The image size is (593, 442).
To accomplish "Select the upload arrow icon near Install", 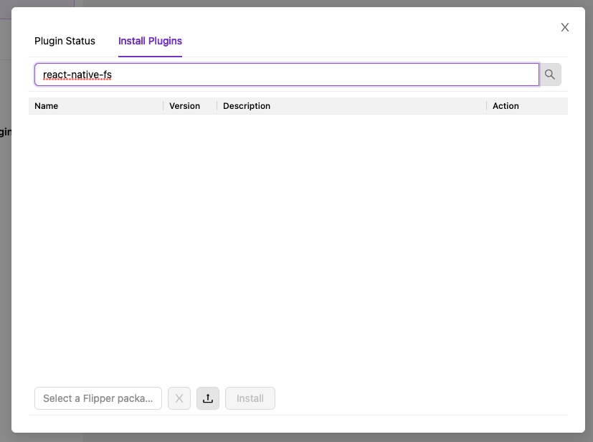I will [x=207, y=398].
